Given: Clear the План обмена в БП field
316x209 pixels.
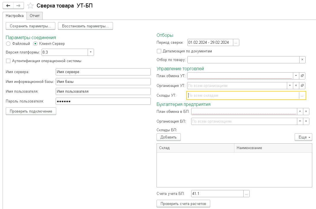Looking at the screenshot, I should 306,112.
